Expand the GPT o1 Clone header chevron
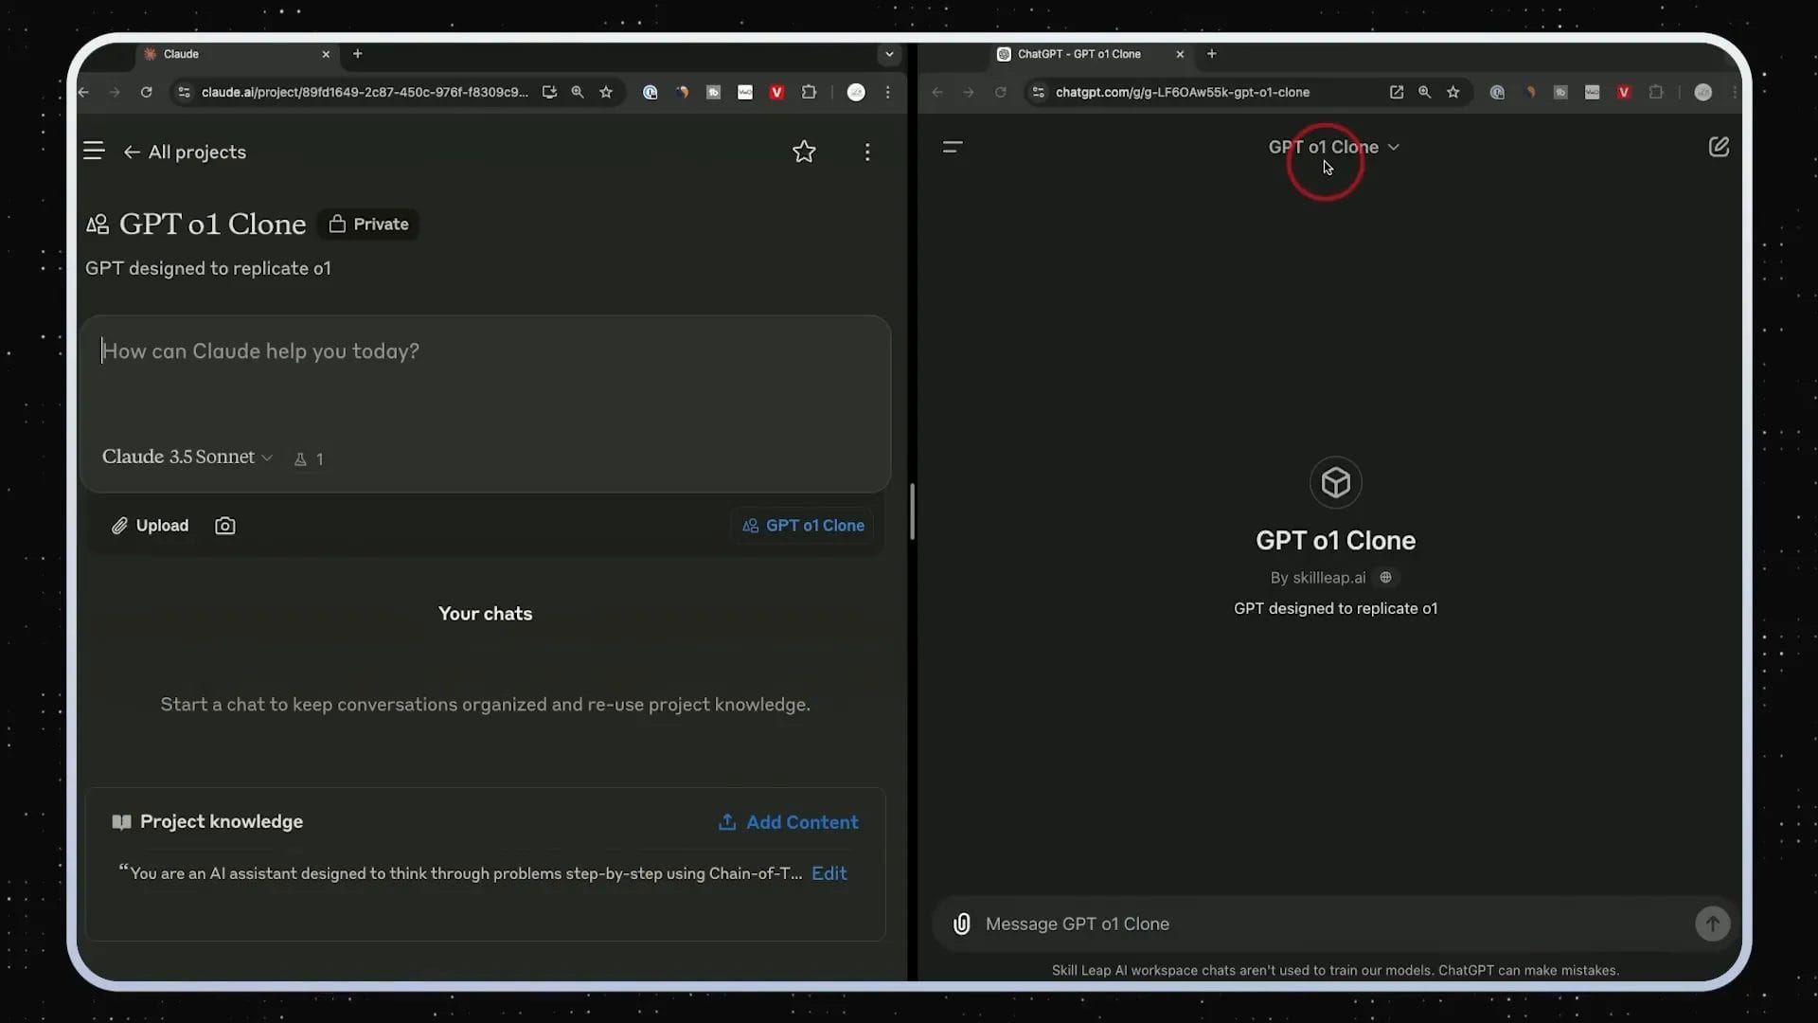The image size is (1818, 1023). click(x=1395, y=147)
